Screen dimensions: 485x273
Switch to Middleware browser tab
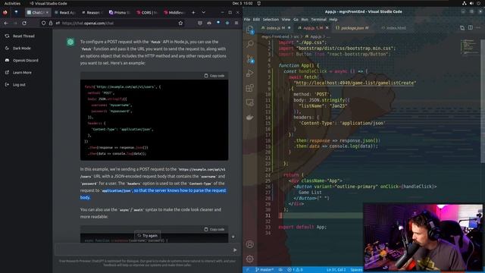click(174, 13)
